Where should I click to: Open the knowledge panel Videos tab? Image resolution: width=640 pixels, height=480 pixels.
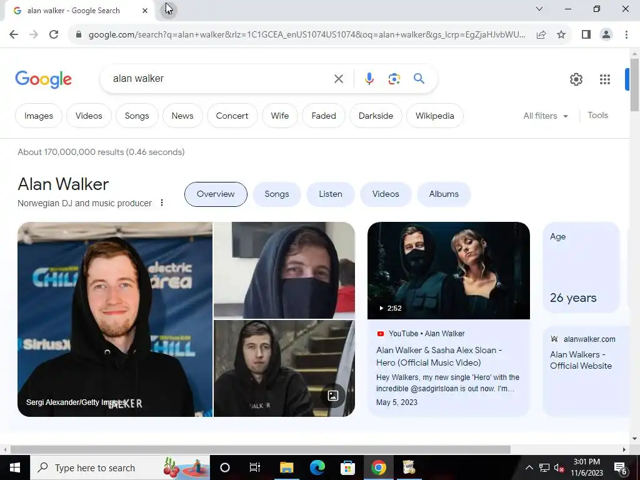coord(386,194)
